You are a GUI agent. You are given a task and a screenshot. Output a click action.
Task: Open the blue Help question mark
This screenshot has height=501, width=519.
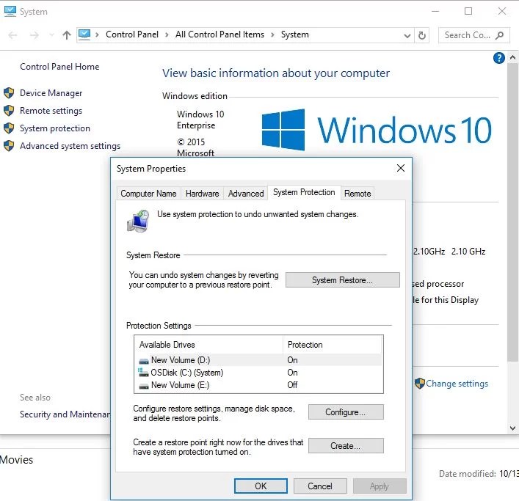point(498,58)
